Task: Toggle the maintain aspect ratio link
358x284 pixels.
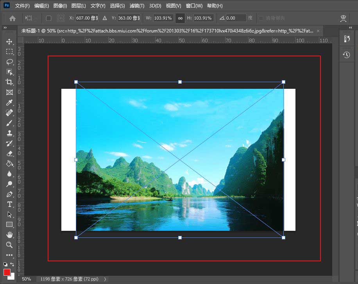Action: pos(180,18)
